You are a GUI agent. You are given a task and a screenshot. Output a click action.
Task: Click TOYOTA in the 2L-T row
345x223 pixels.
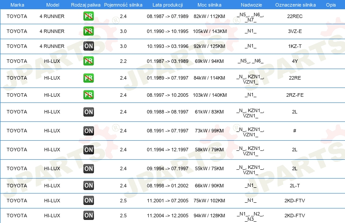17,186
